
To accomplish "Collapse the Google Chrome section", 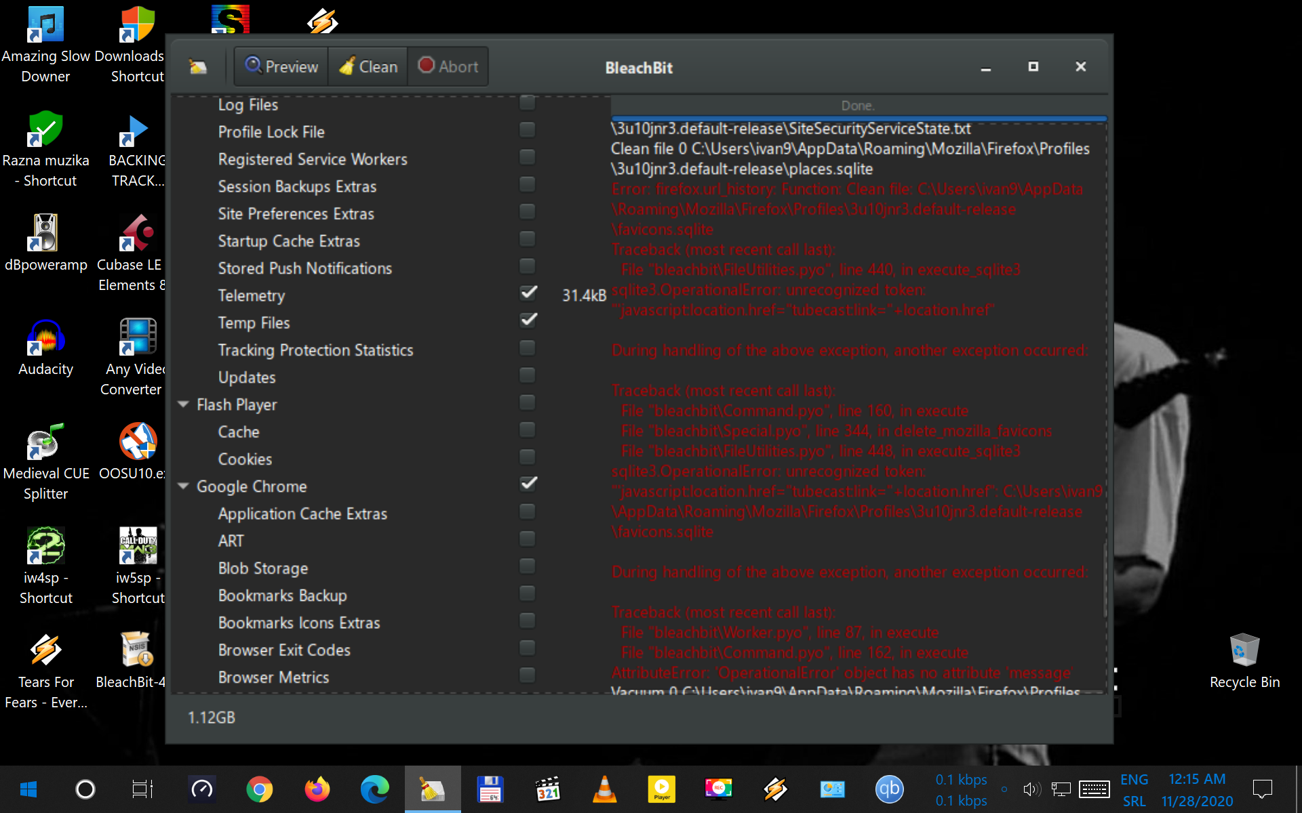I will (x=183, y=485).
